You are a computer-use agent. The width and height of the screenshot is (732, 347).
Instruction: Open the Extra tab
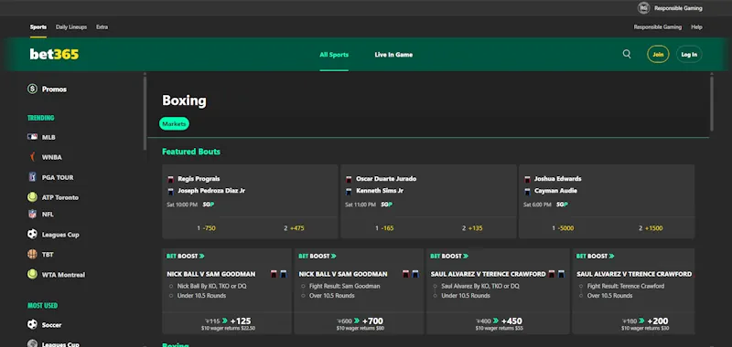coord(102,27)
